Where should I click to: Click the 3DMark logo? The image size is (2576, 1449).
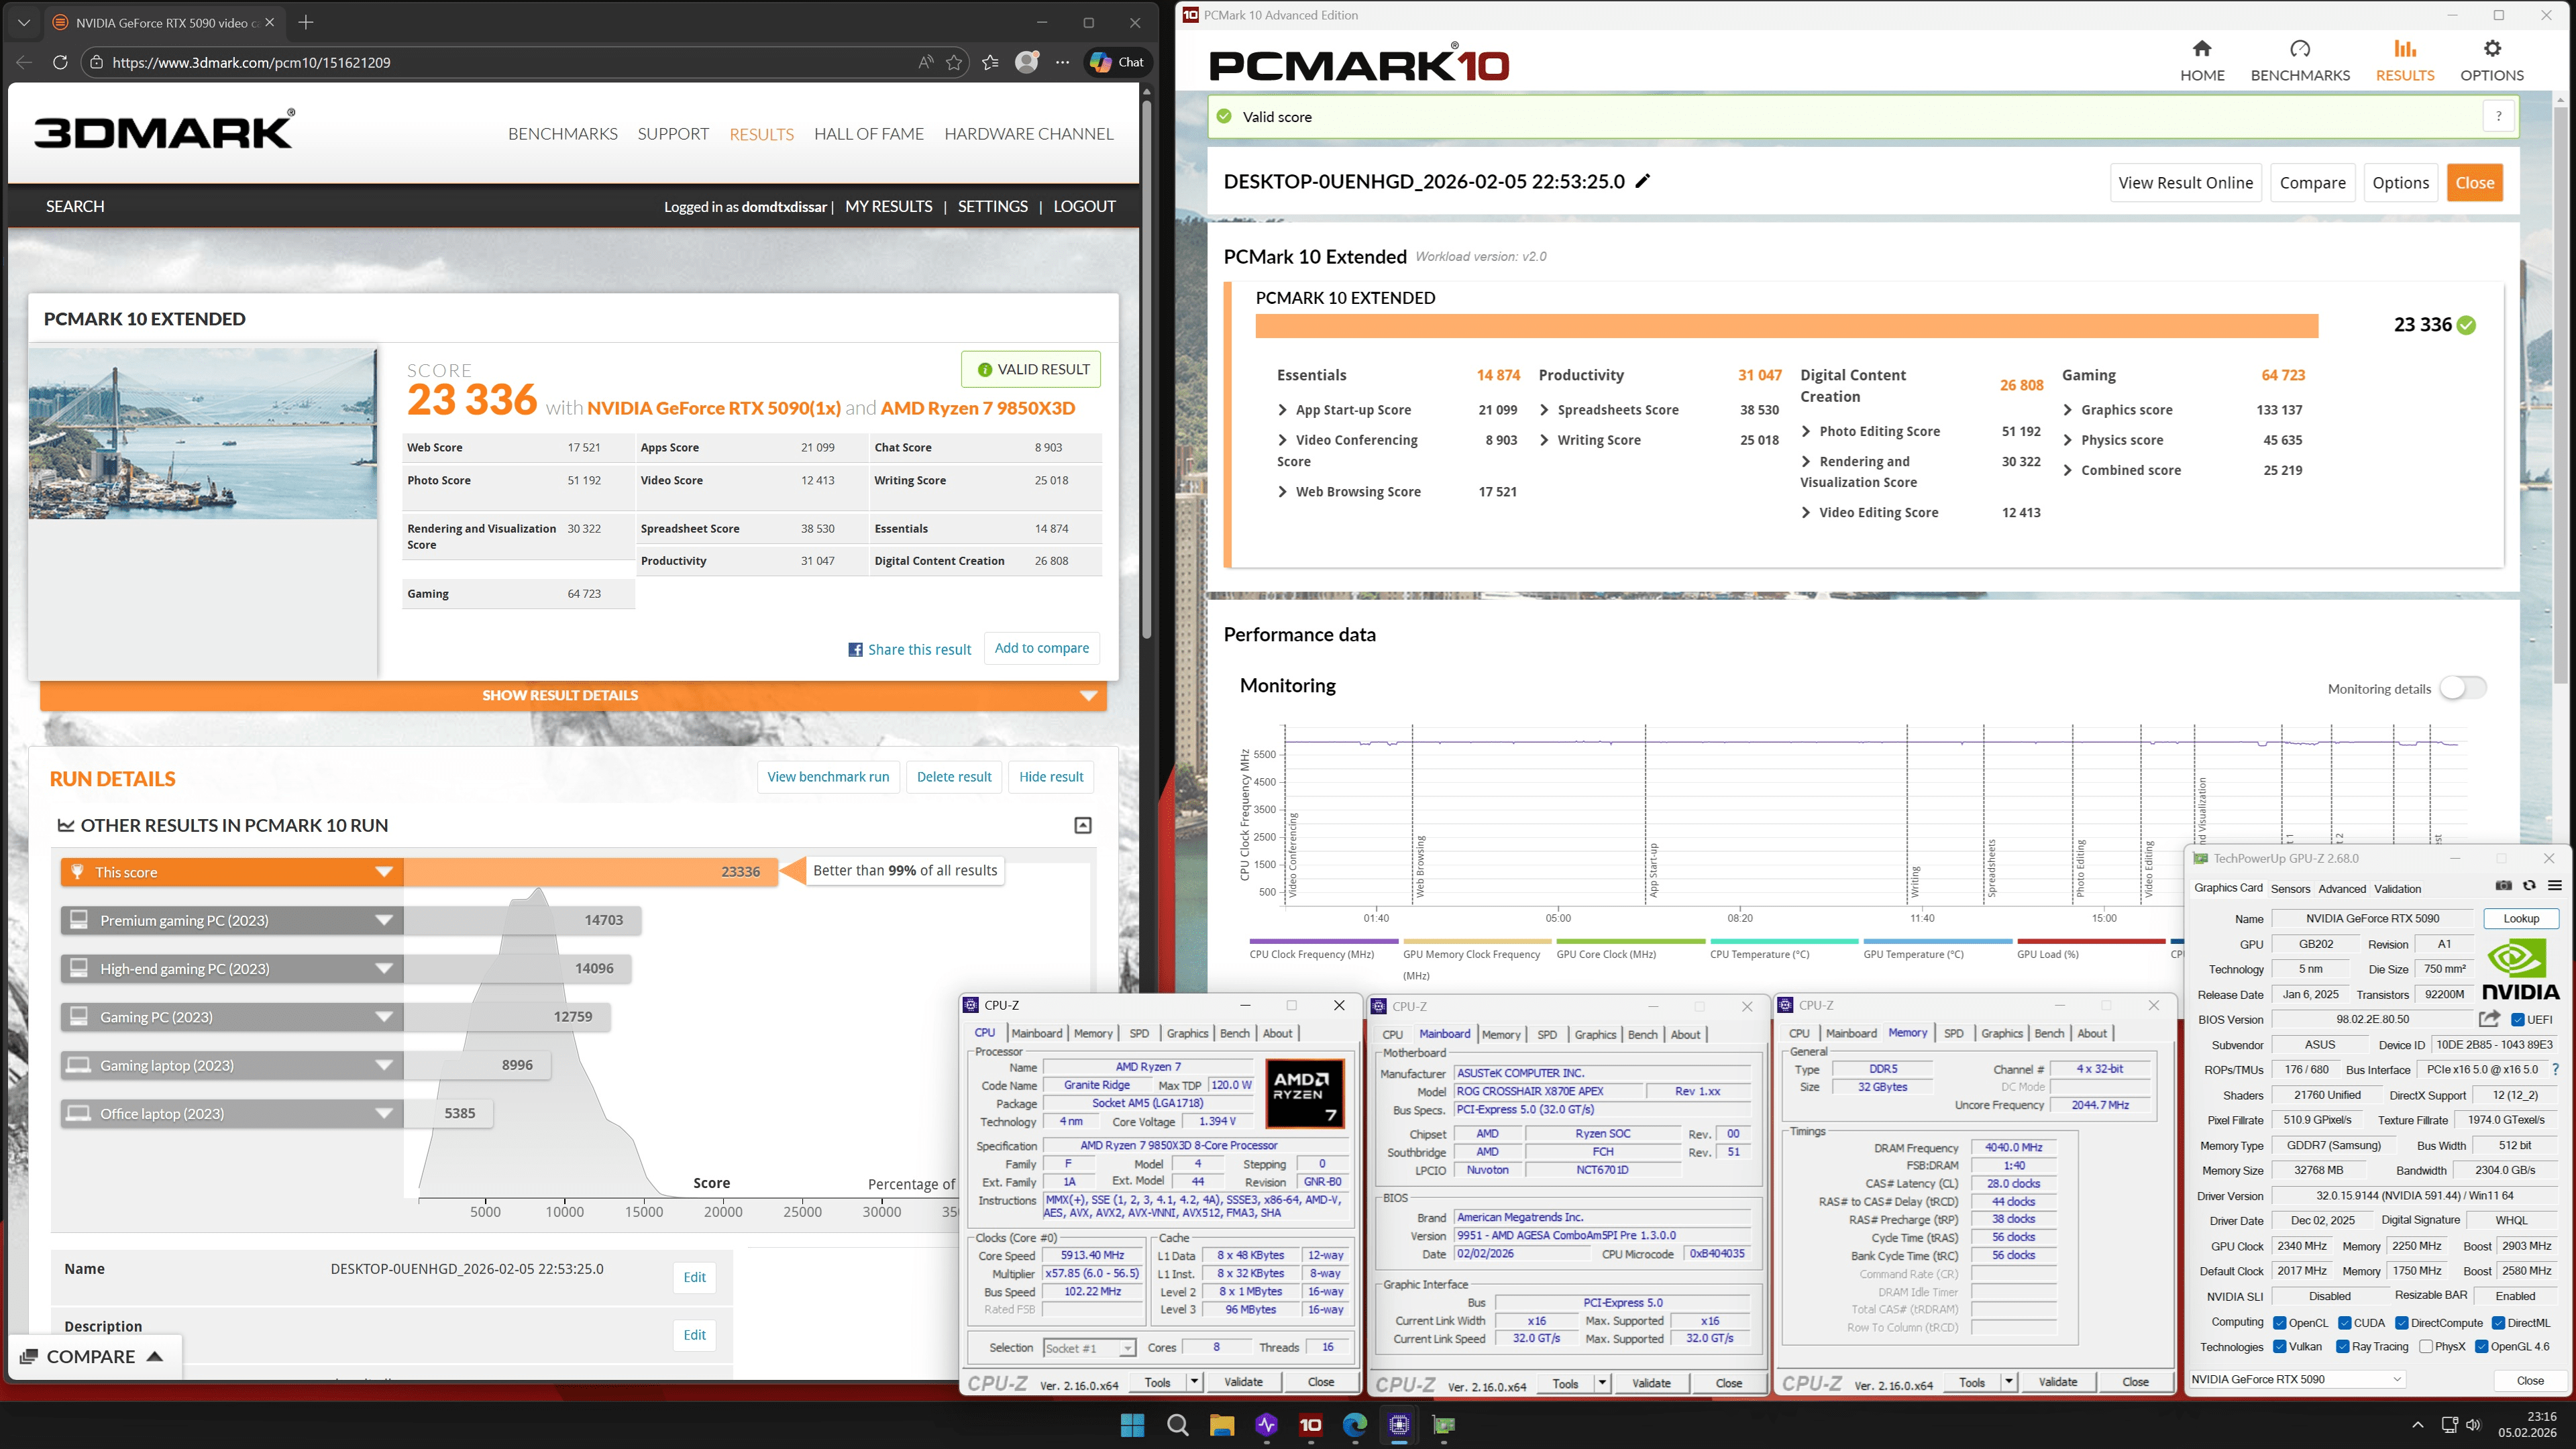click(x=165, y=131)
